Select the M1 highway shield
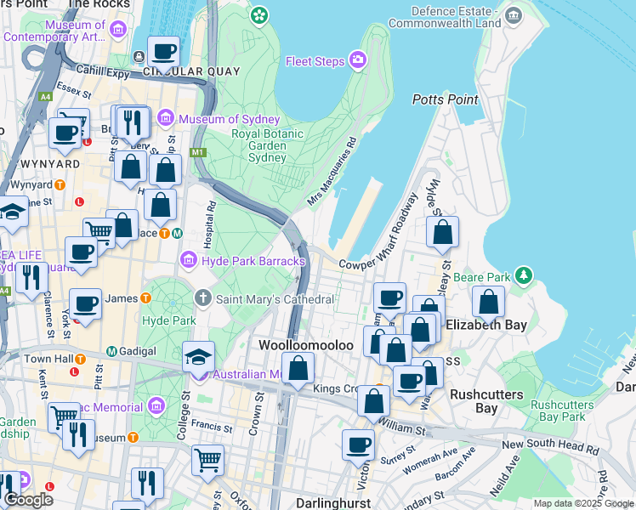This screenshot has height=510, width=636. click(198, 152)
